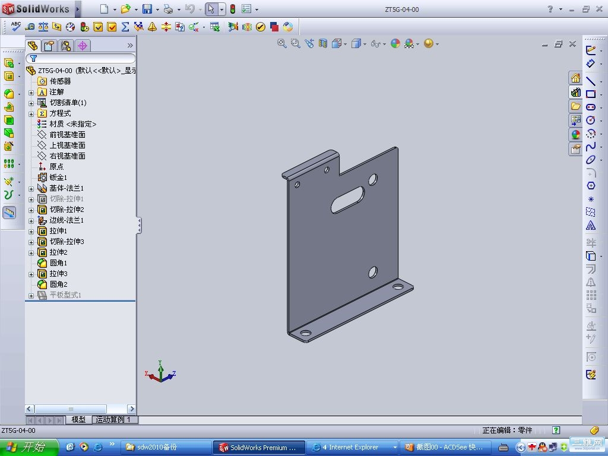
Task: Select the sketch Text tool
Action: pos(591,225)
